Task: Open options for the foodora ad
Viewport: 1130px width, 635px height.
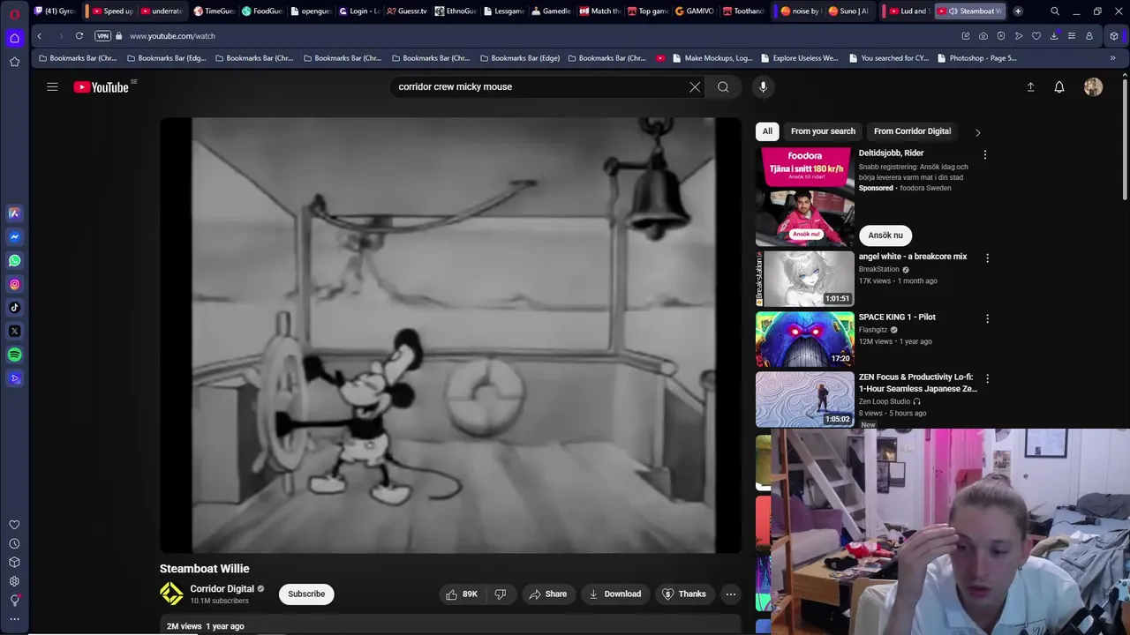Action: point(985,154)
